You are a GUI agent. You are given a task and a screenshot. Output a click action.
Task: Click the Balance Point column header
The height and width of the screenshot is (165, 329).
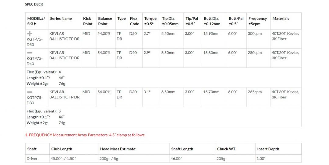[105, 21]
